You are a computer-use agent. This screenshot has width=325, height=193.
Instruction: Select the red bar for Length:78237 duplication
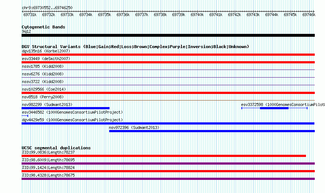point(164,156)
